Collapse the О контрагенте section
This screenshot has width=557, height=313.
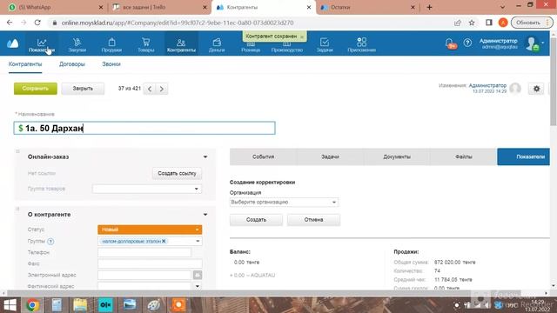205,215
